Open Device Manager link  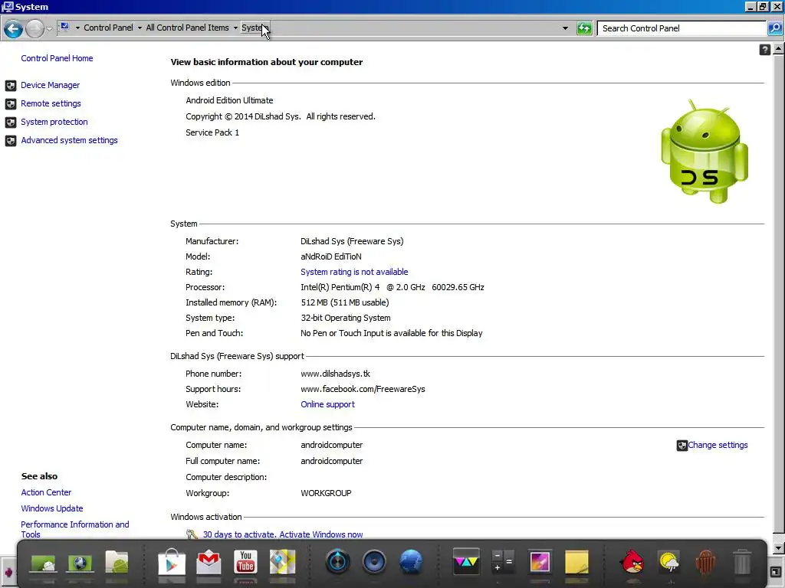pyautogui.click(x=50, y=85)
